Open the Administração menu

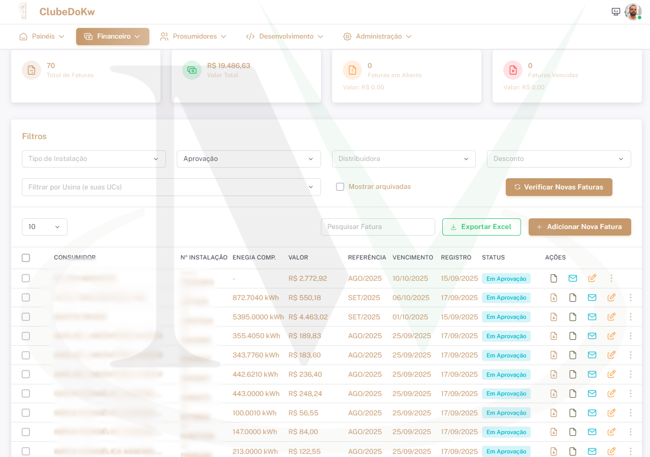[377, 37]
